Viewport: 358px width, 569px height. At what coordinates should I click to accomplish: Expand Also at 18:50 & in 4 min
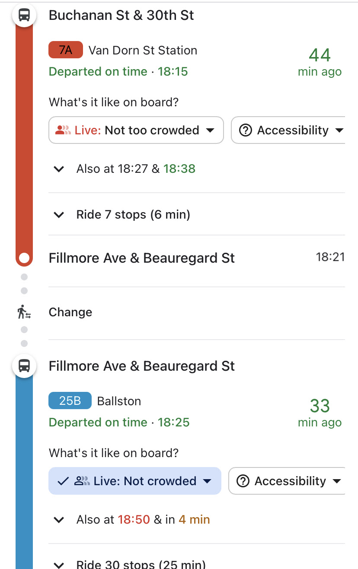(x=197, y=519)
